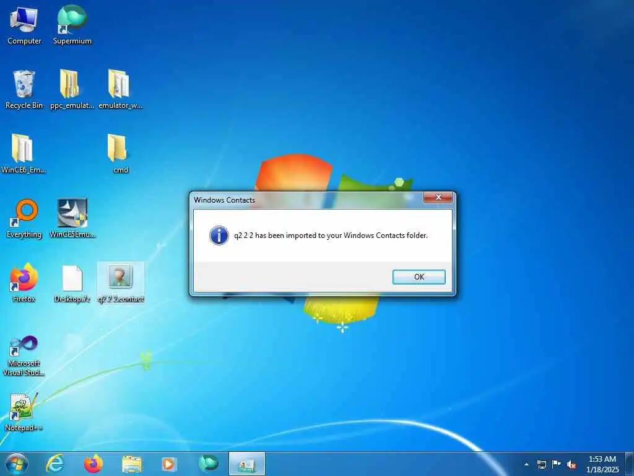Screen dimensions: 634x476
Task: Click the Show desktop strip
Action: pyautogui.click(x=630, y=464)
